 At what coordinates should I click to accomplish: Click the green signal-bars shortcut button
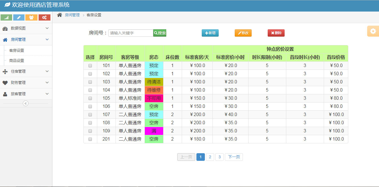point(6,17)
